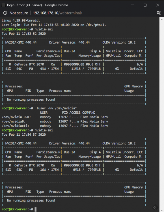
Task: Click the '11MiB / 7979MiB' memory usage value
Action: click(x=86, y=69)
